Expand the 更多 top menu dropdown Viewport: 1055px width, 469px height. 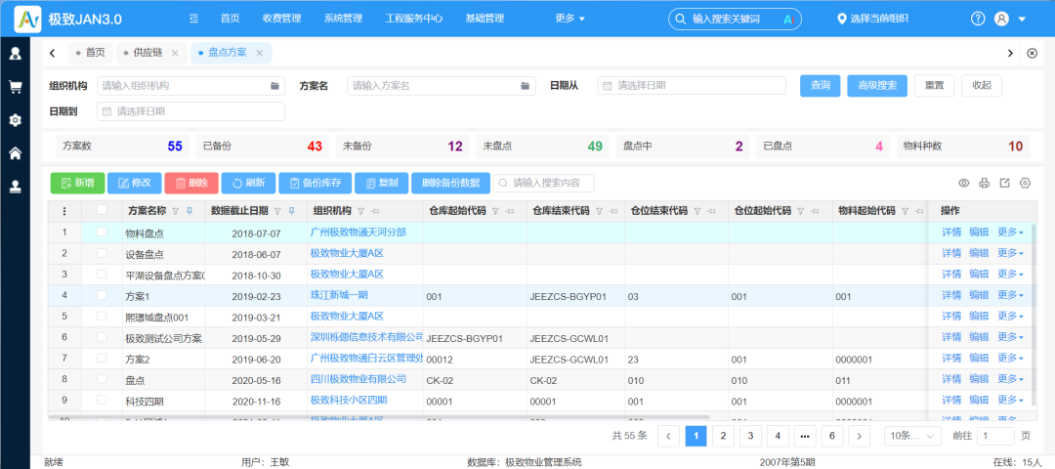tap(570, 19)
